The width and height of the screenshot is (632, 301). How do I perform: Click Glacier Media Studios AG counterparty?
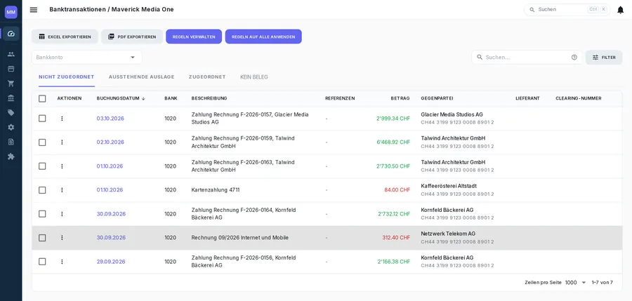coord(452,114)
